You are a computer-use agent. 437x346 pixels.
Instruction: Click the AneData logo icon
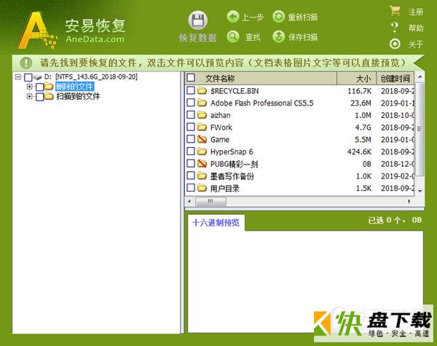tap(37, 30)
